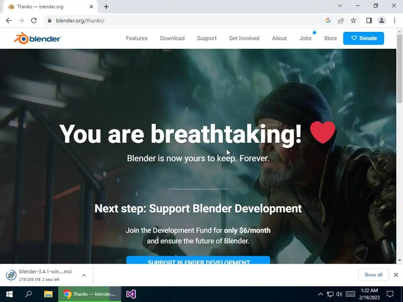Go back using the browser back arrow
403x302 pixels.
click(x=9, y=20)
